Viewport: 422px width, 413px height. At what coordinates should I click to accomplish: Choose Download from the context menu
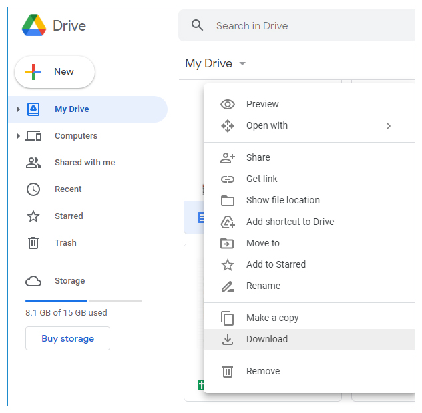tap(309, 340)
